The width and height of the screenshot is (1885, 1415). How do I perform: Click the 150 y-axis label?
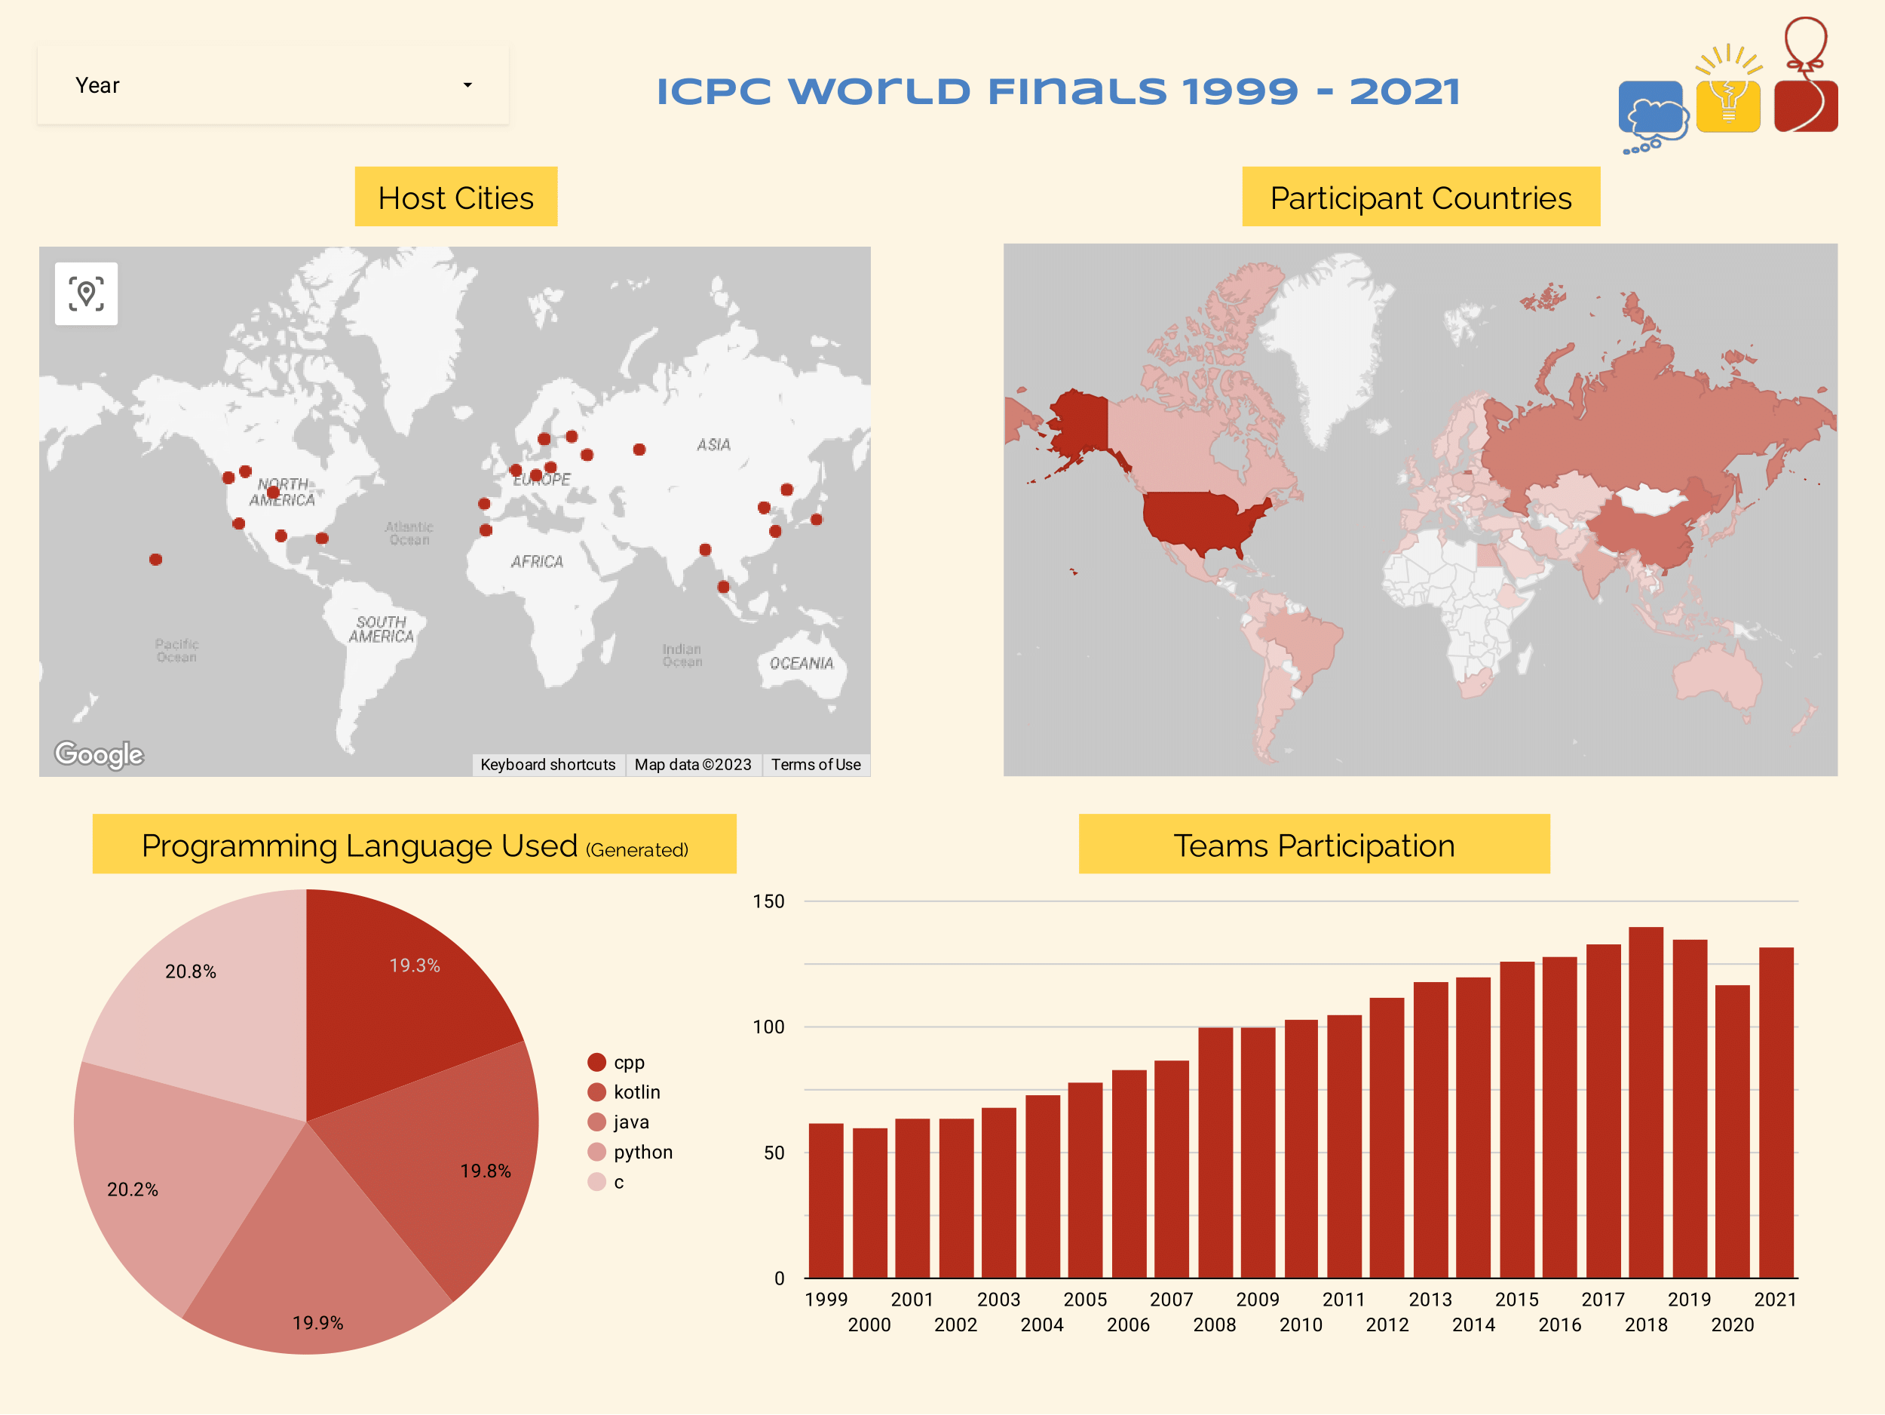point(768,901)
